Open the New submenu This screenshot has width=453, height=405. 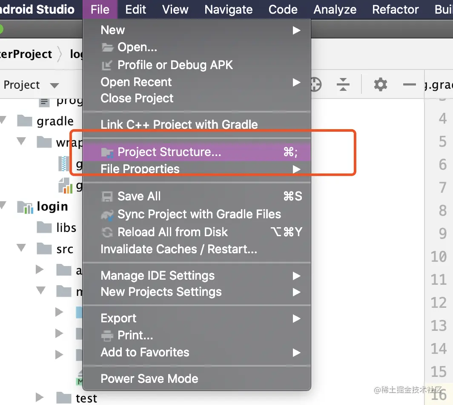tap(113, 30)
